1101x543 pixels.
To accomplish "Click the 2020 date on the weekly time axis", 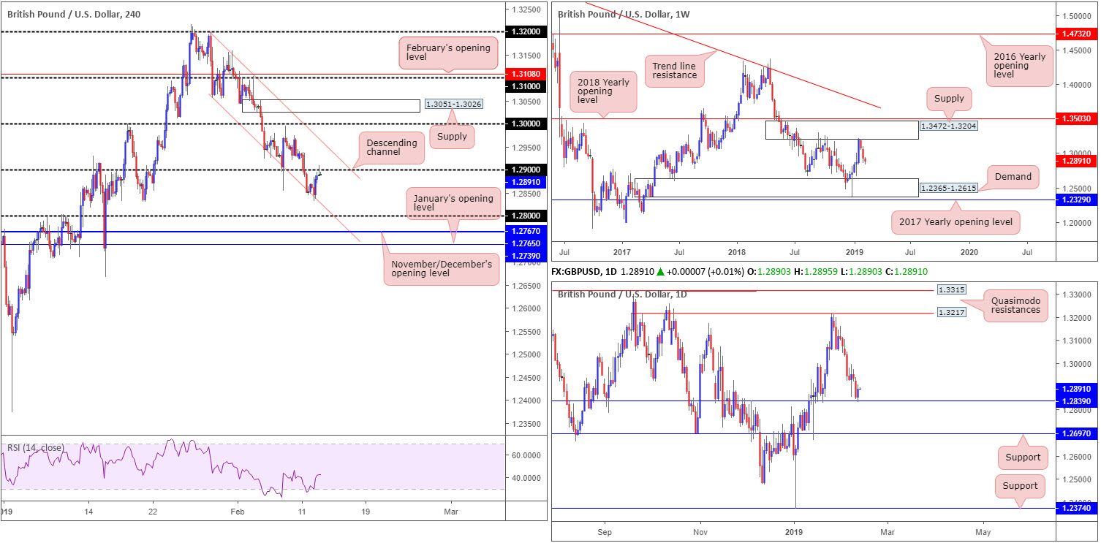I will click(969, 251).
